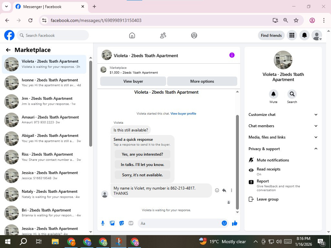Image resolution: width=331 pixels, height=248 pixels.
Task: Open Jrm's 2beds 1bath Apartment chat
Action: coord(44,101)
